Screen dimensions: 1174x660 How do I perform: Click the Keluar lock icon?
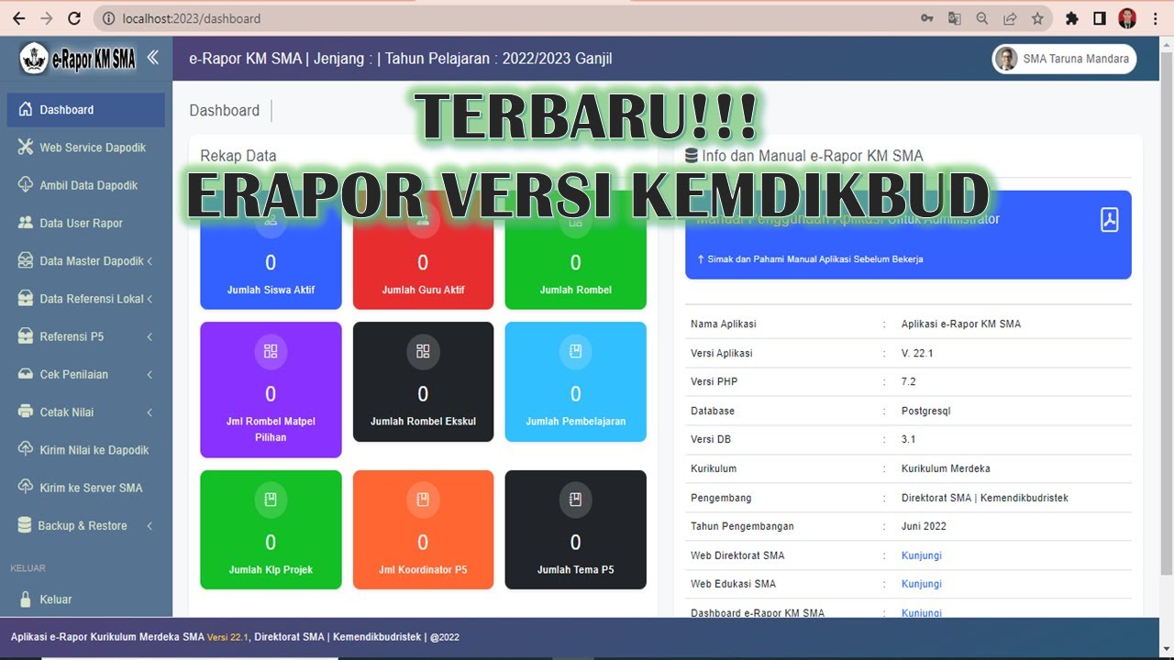click(25, 599)
